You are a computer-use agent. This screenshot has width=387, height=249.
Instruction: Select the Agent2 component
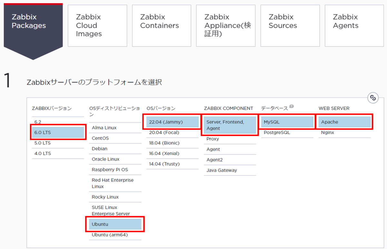point(230,160)
